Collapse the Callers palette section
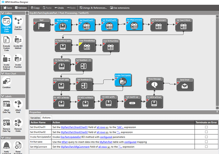This screenshot has width=219, height=154. click(x=3, y=13)
